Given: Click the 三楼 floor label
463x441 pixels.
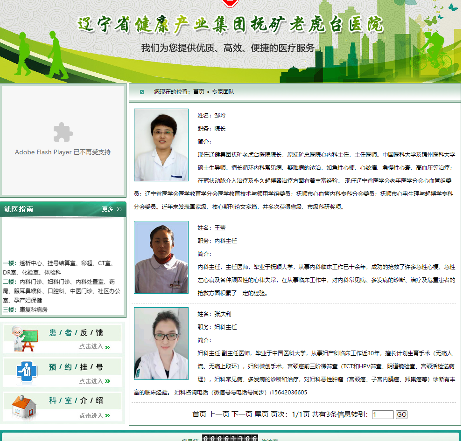Looking at the screenshot, I should [x=9, y=310].
